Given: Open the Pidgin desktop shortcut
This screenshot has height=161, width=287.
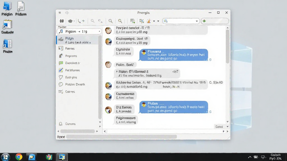Looking at the screenshot, I should coord(7,9).
